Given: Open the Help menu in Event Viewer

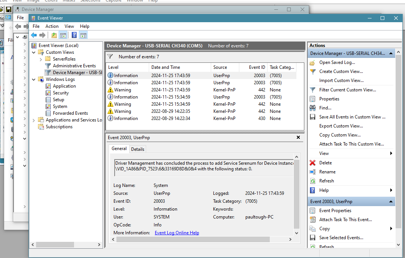Looking at the screenshot, I should [85, 26].
